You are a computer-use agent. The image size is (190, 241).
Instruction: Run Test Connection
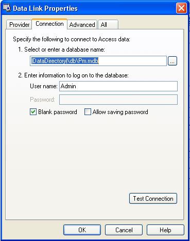coord(153,199)
